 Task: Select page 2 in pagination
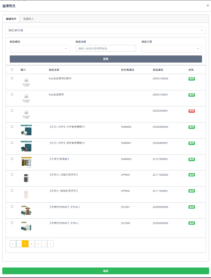coord(31,244)
